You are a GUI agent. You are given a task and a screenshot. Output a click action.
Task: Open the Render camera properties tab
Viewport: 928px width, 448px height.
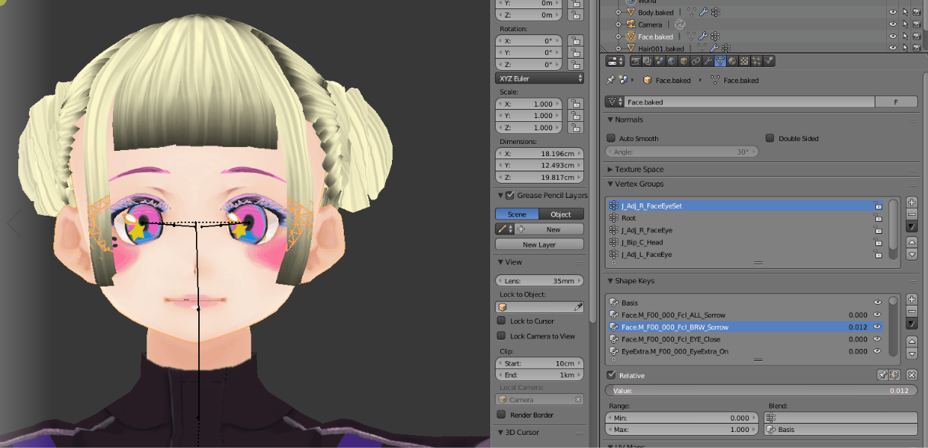click(635, 61)
